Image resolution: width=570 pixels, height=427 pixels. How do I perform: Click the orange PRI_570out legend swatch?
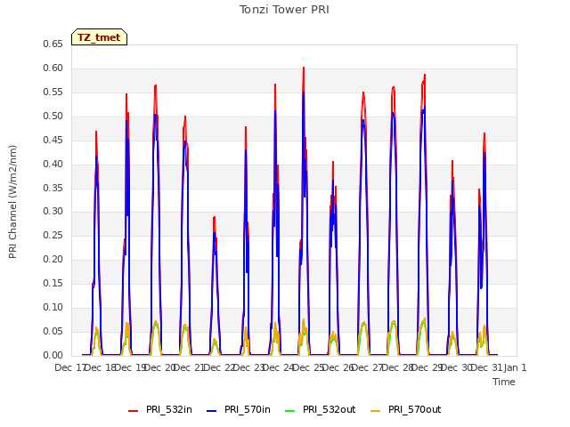[x=375, y=411]
